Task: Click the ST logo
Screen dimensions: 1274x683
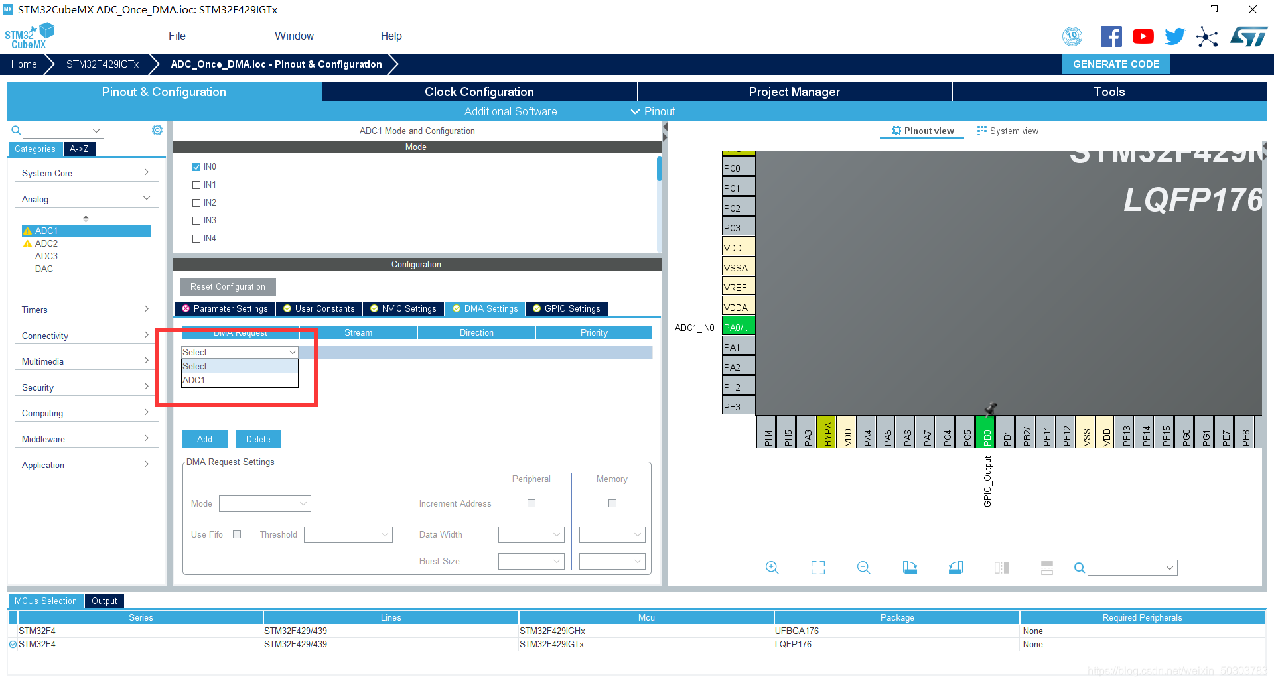Action: coord(1249,36)
